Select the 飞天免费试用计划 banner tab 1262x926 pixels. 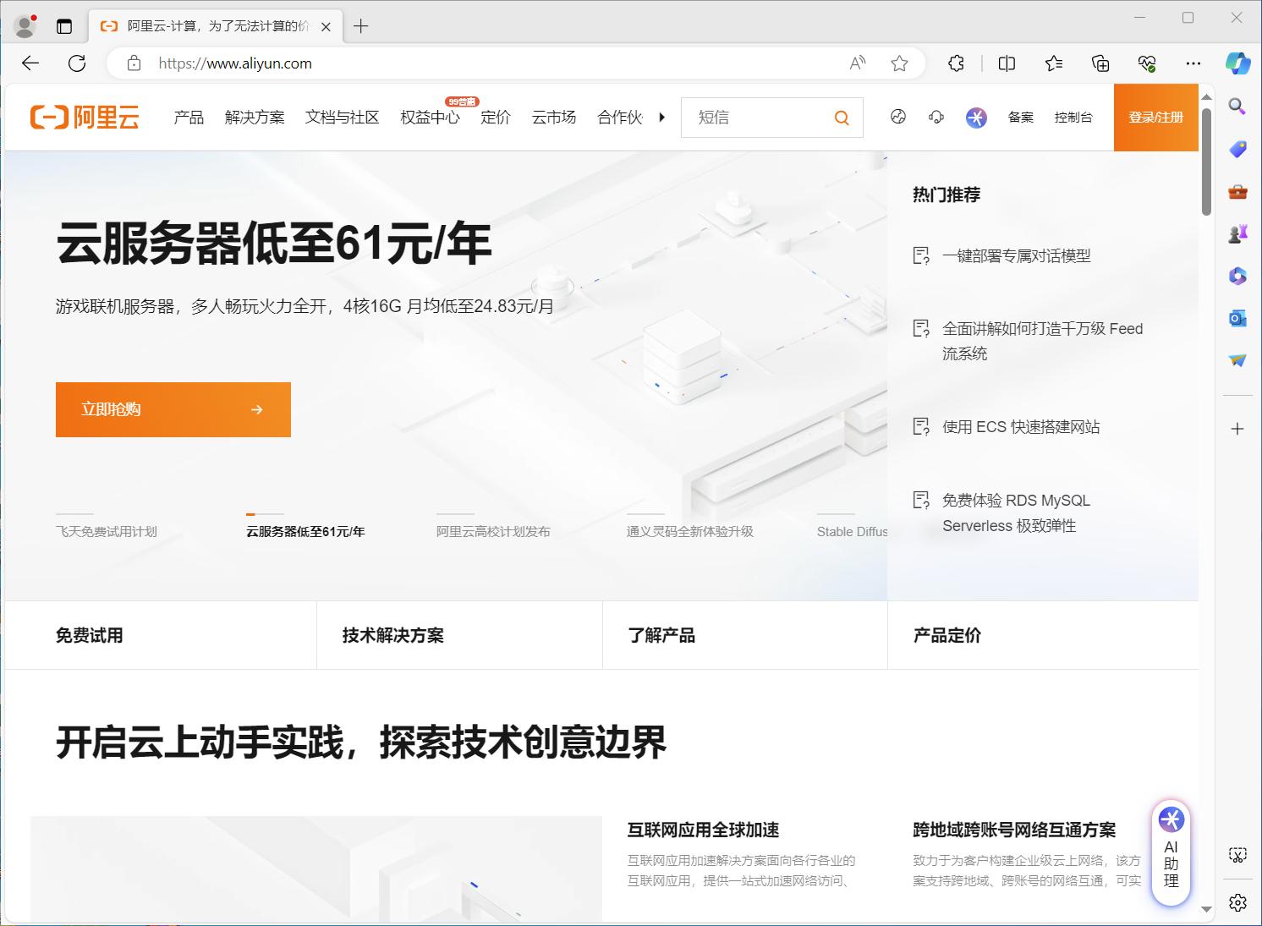point(107,531)
